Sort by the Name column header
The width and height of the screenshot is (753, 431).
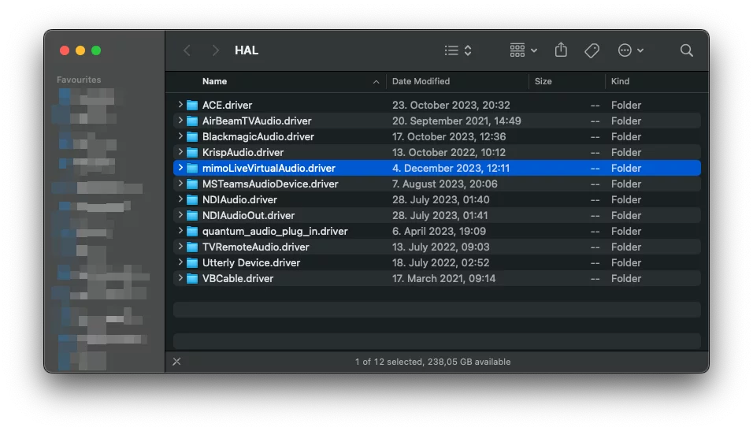point(214,81)
